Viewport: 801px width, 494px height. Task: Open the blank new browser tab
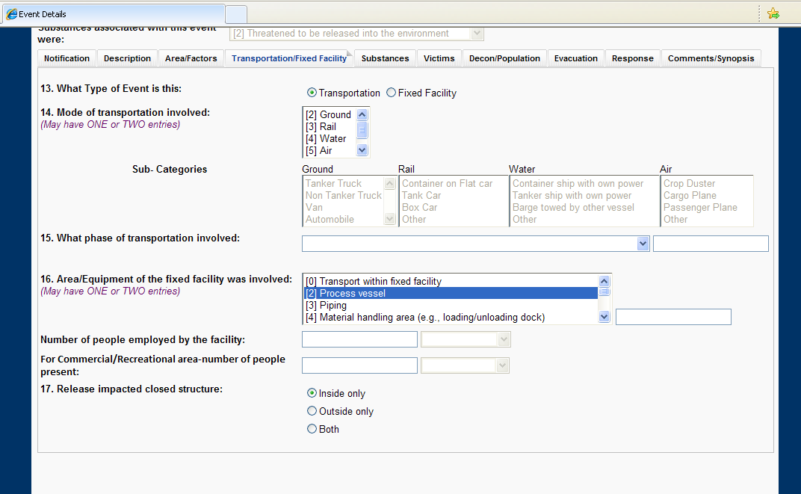click(235, 14)
